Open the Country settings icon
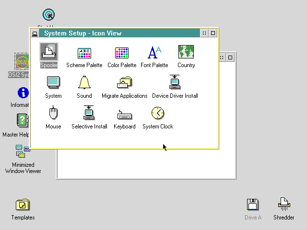The height and width of the screenshot is (230, 307). coord(186,52)
